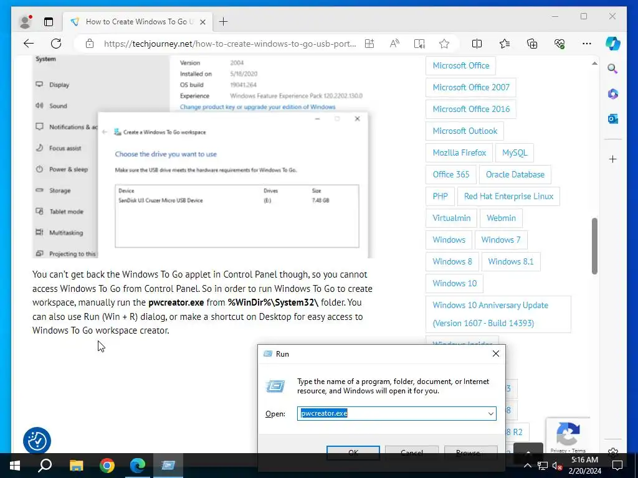
Task: Click the accessibility widget circular button
Action: 37,441
